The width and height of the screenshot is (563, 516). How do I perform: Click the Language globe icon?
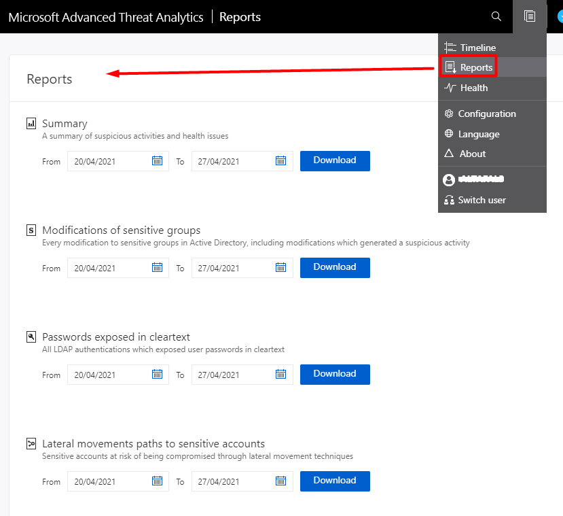tap(449, 133)
